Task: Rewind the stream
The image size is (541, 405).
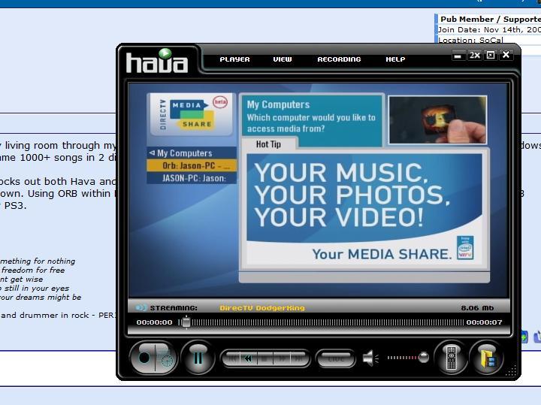Action: pyautogui.click(x=248, y=358)
